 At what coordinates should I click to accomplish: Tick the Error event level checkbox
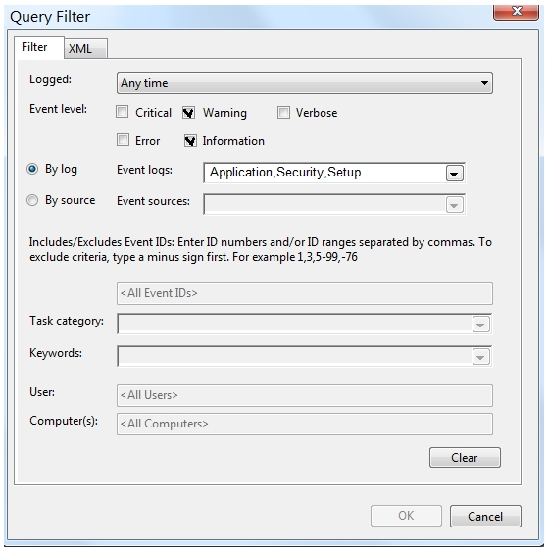tap(123, 140)
